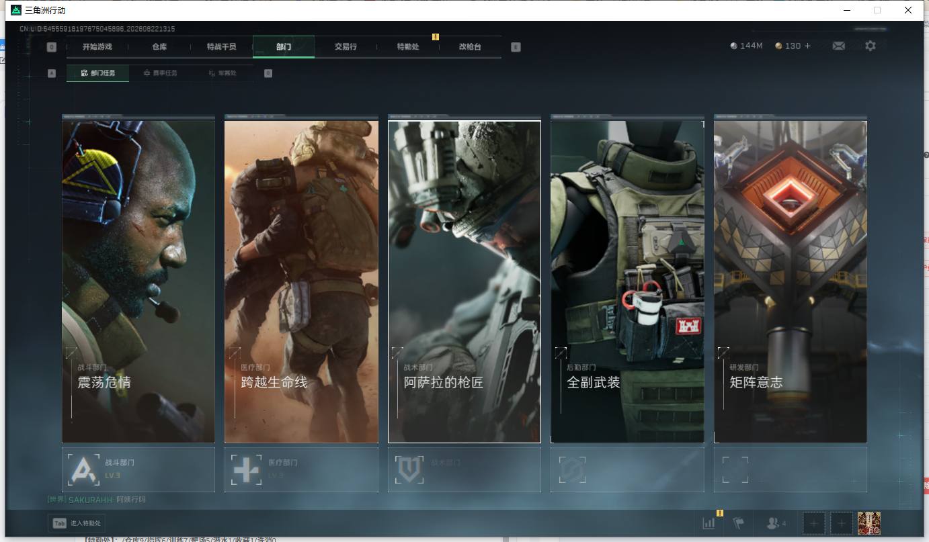
Task: Click the Q key hint before 开始游戏
Action: point(52,47)
